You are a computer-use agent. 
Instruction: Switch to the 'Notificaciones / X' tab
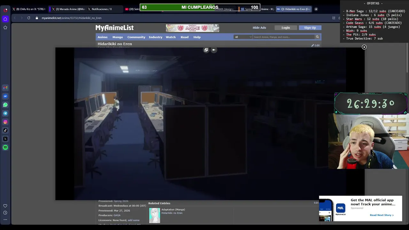(x=104, y=9)
